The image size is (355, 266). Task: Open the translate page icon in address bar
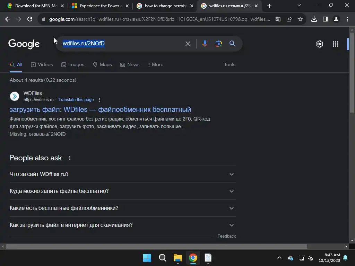coord(278,19)
